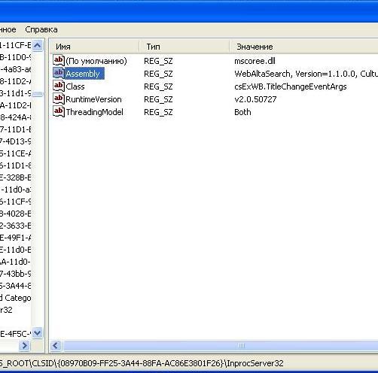Click the values pane horizontal scrollbar thumb
Image resolution: width=378 pixels, height=373 pixels.
click(x=220, y=346)
